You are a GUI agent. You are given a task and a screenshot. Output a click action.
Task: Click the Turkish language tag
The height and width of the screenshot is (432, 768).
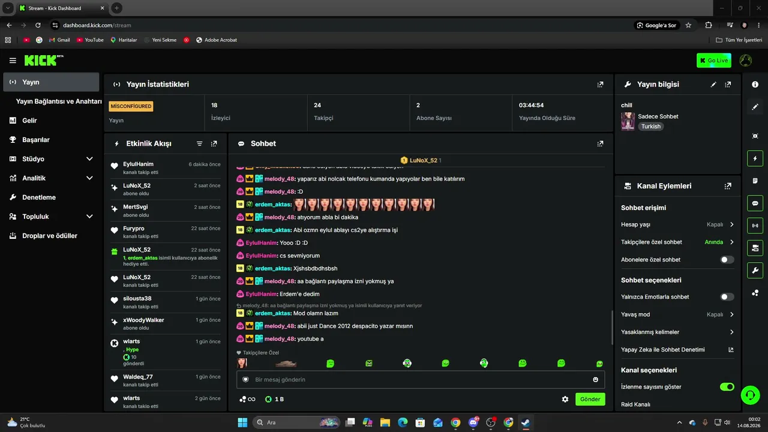pos(651,127)
